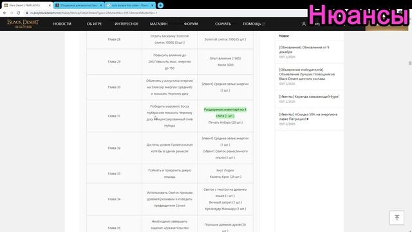Image resolution: width=412 pixels, height=232 pixels.
Task: Close the third browser tab
Action: point(152,5)
